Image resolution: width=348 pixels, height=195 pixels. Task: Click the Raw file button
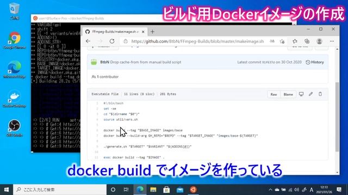click(274, 94)
